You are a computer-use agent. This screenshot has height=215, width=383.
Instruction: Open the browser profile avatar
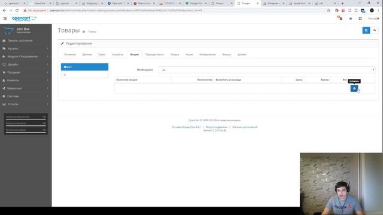[x=372, y=11]
